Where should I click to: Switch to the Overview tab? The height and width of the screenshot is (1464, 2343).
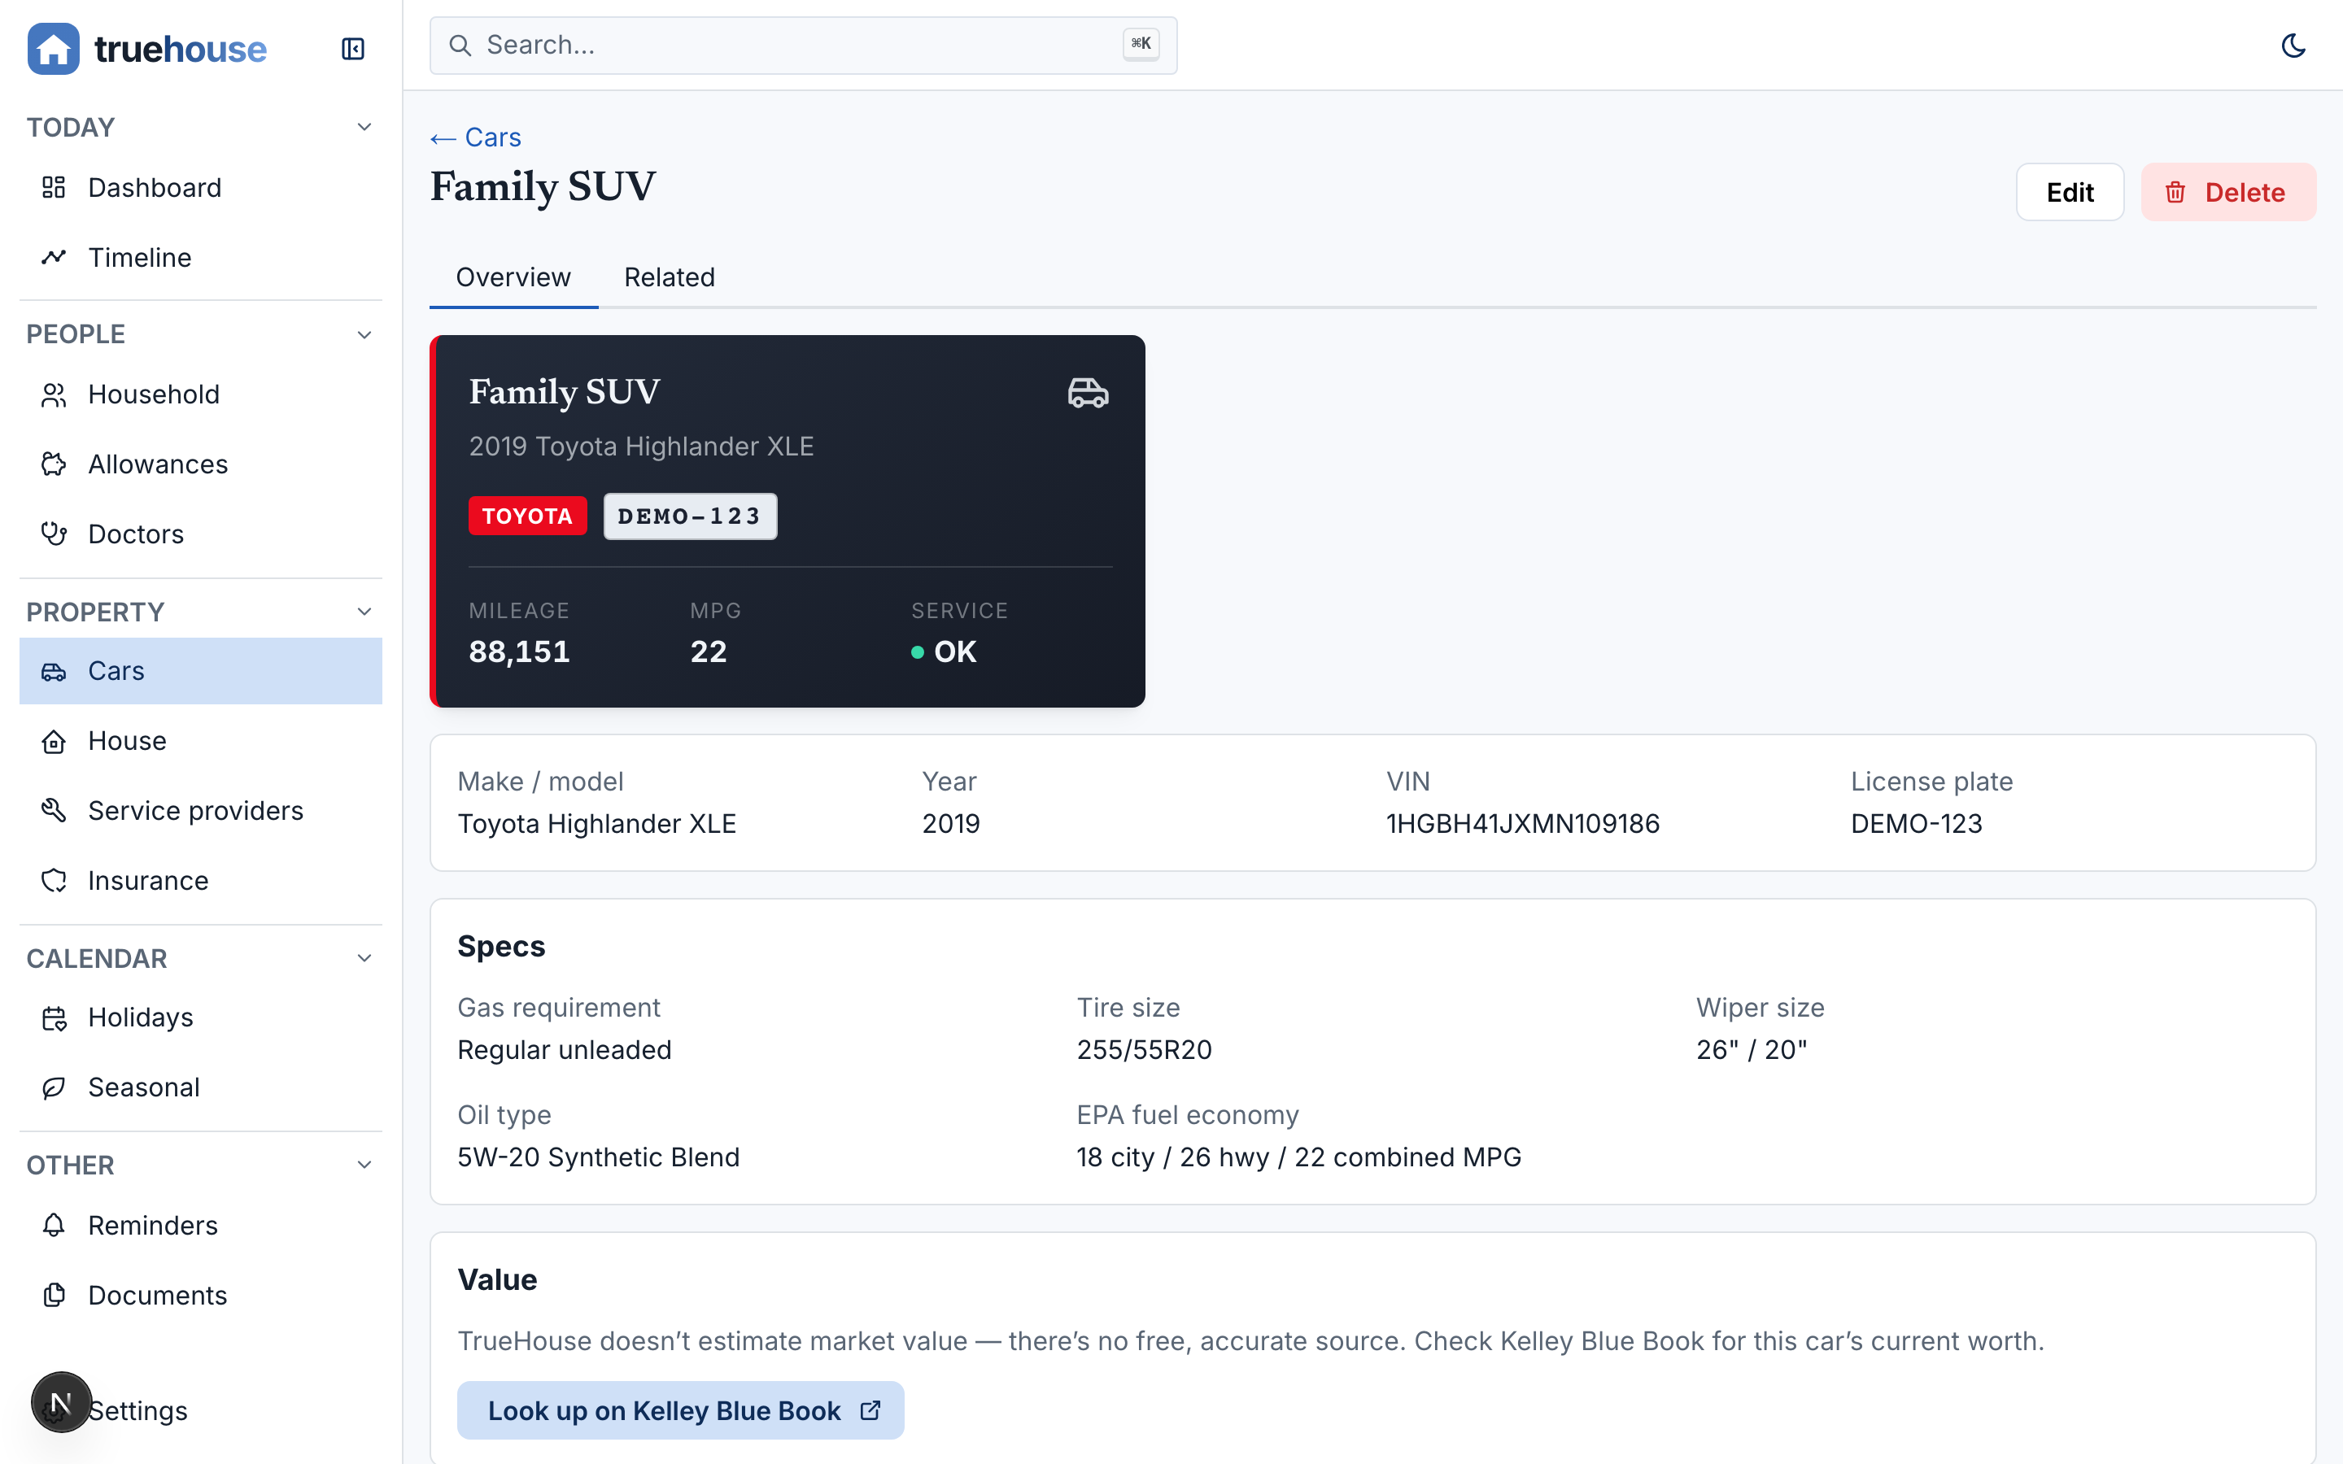(x=513, y=277)
